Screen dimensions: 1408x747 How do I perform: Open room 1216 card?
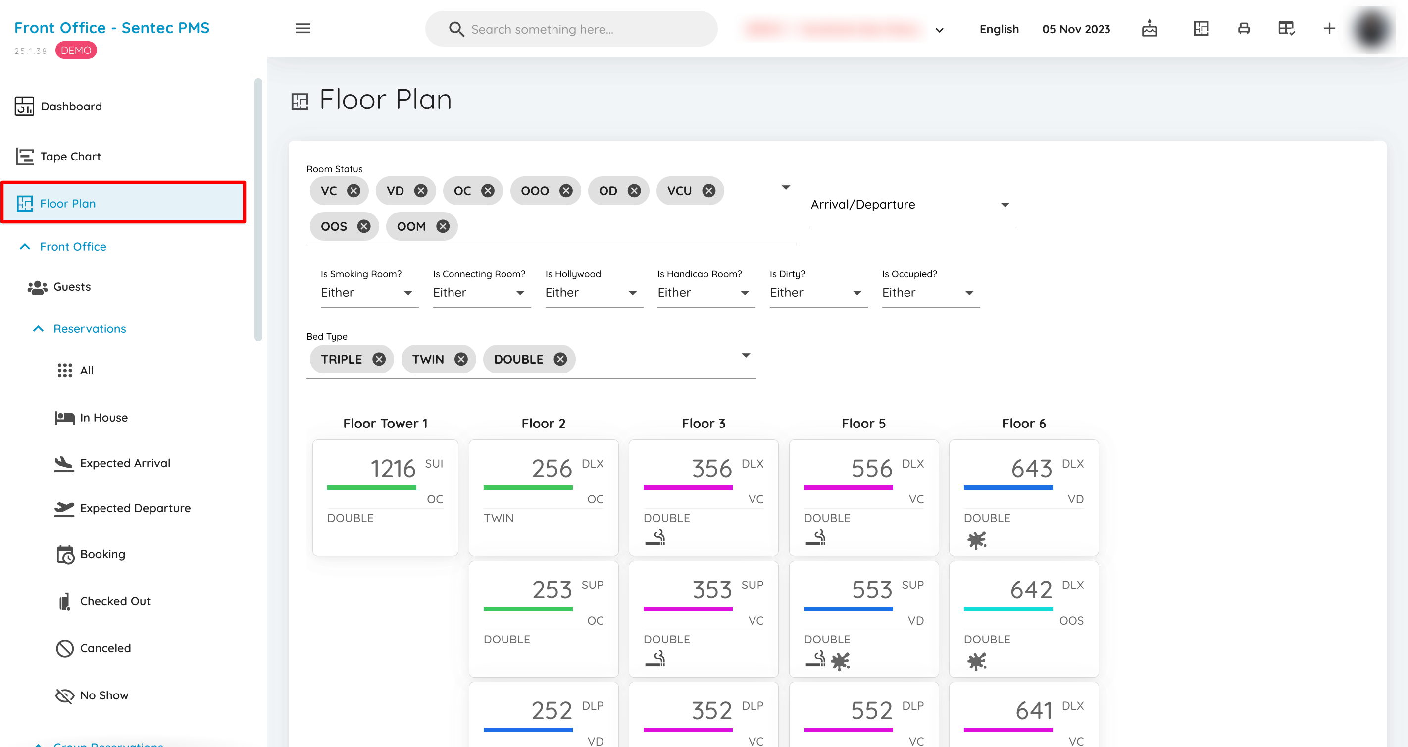click(x=385, y=498)
